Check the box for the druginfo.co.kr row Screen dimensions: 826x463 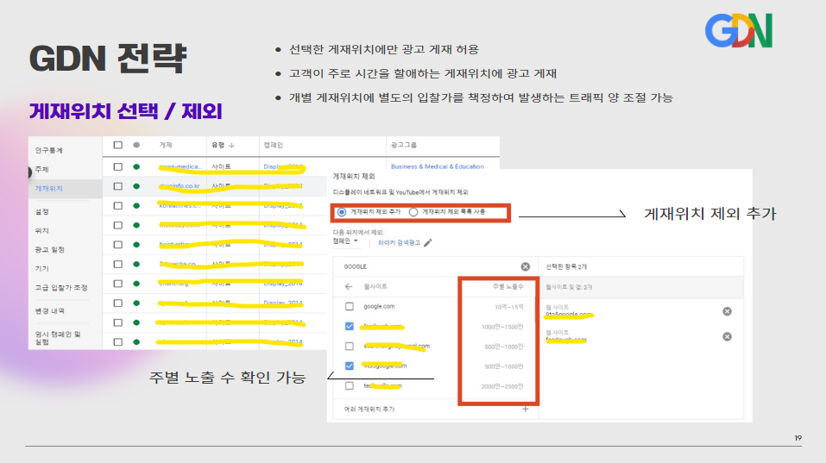coord(118,186)
